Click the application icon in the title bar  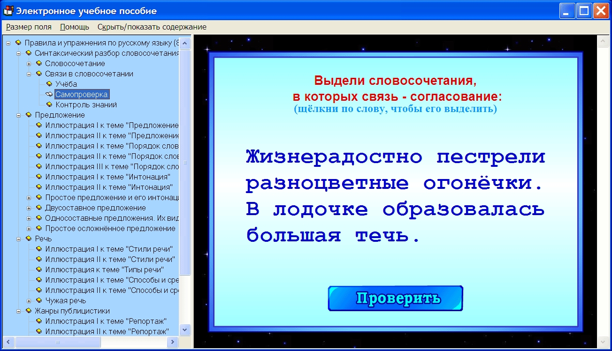click(8, 11)
